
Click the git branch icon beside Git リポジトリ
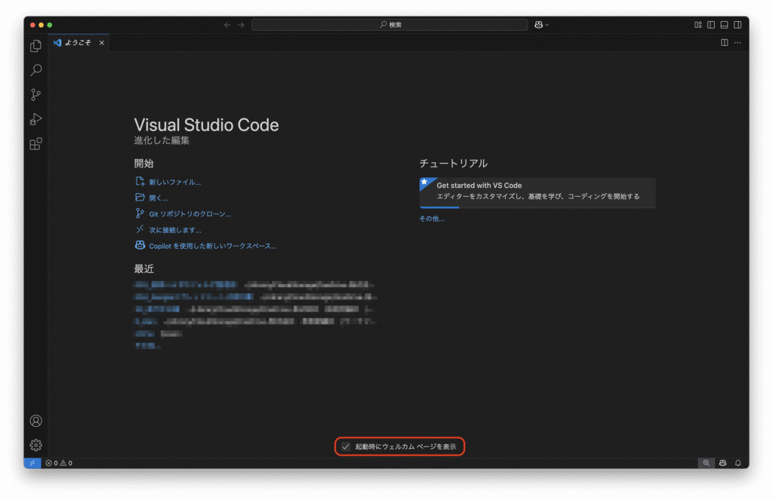pos(140,213)
